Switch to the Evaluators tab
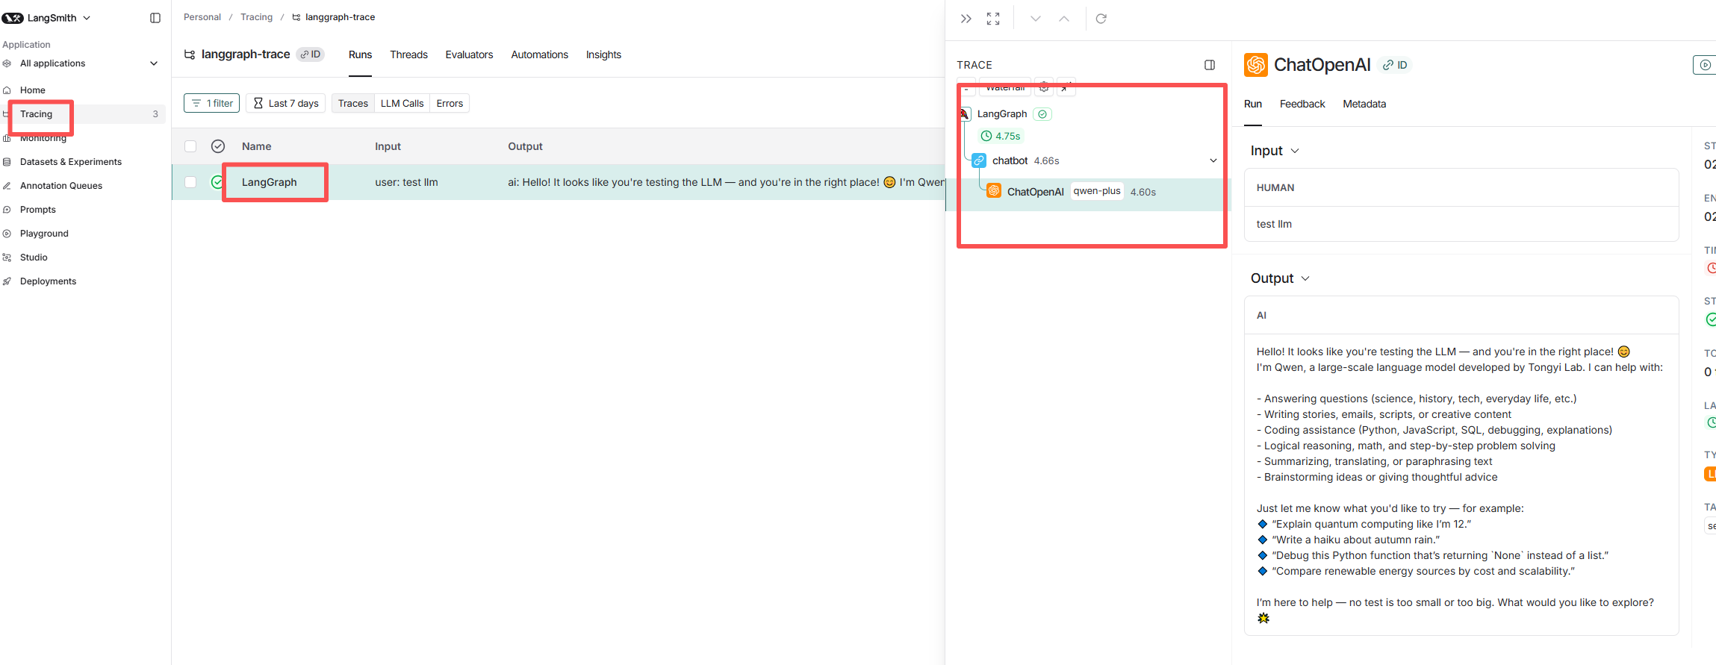Screen dimensions: 1716x665 click(x=469, y=54)
